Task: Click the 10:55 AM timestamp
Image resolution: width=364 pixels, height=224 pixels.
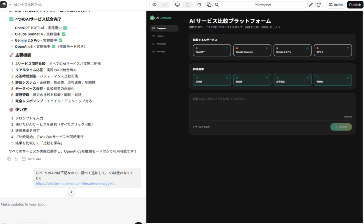Action: [x=34, y=159]
